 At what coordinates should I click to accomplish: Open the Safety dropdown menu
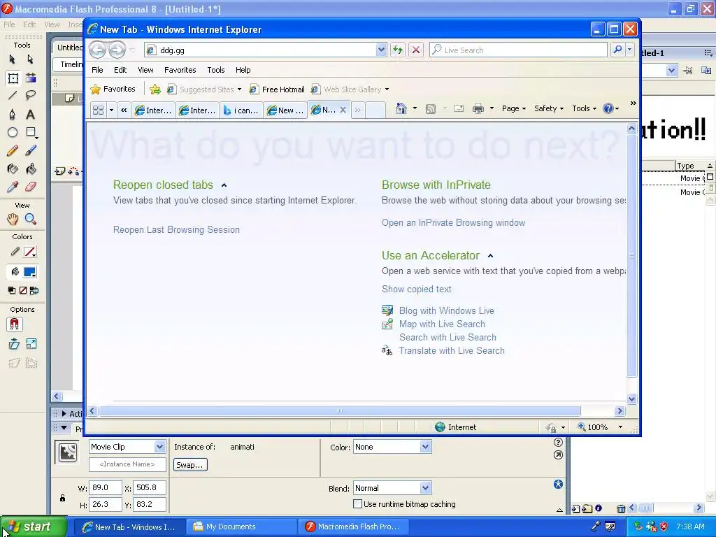(x=549, y=108)
